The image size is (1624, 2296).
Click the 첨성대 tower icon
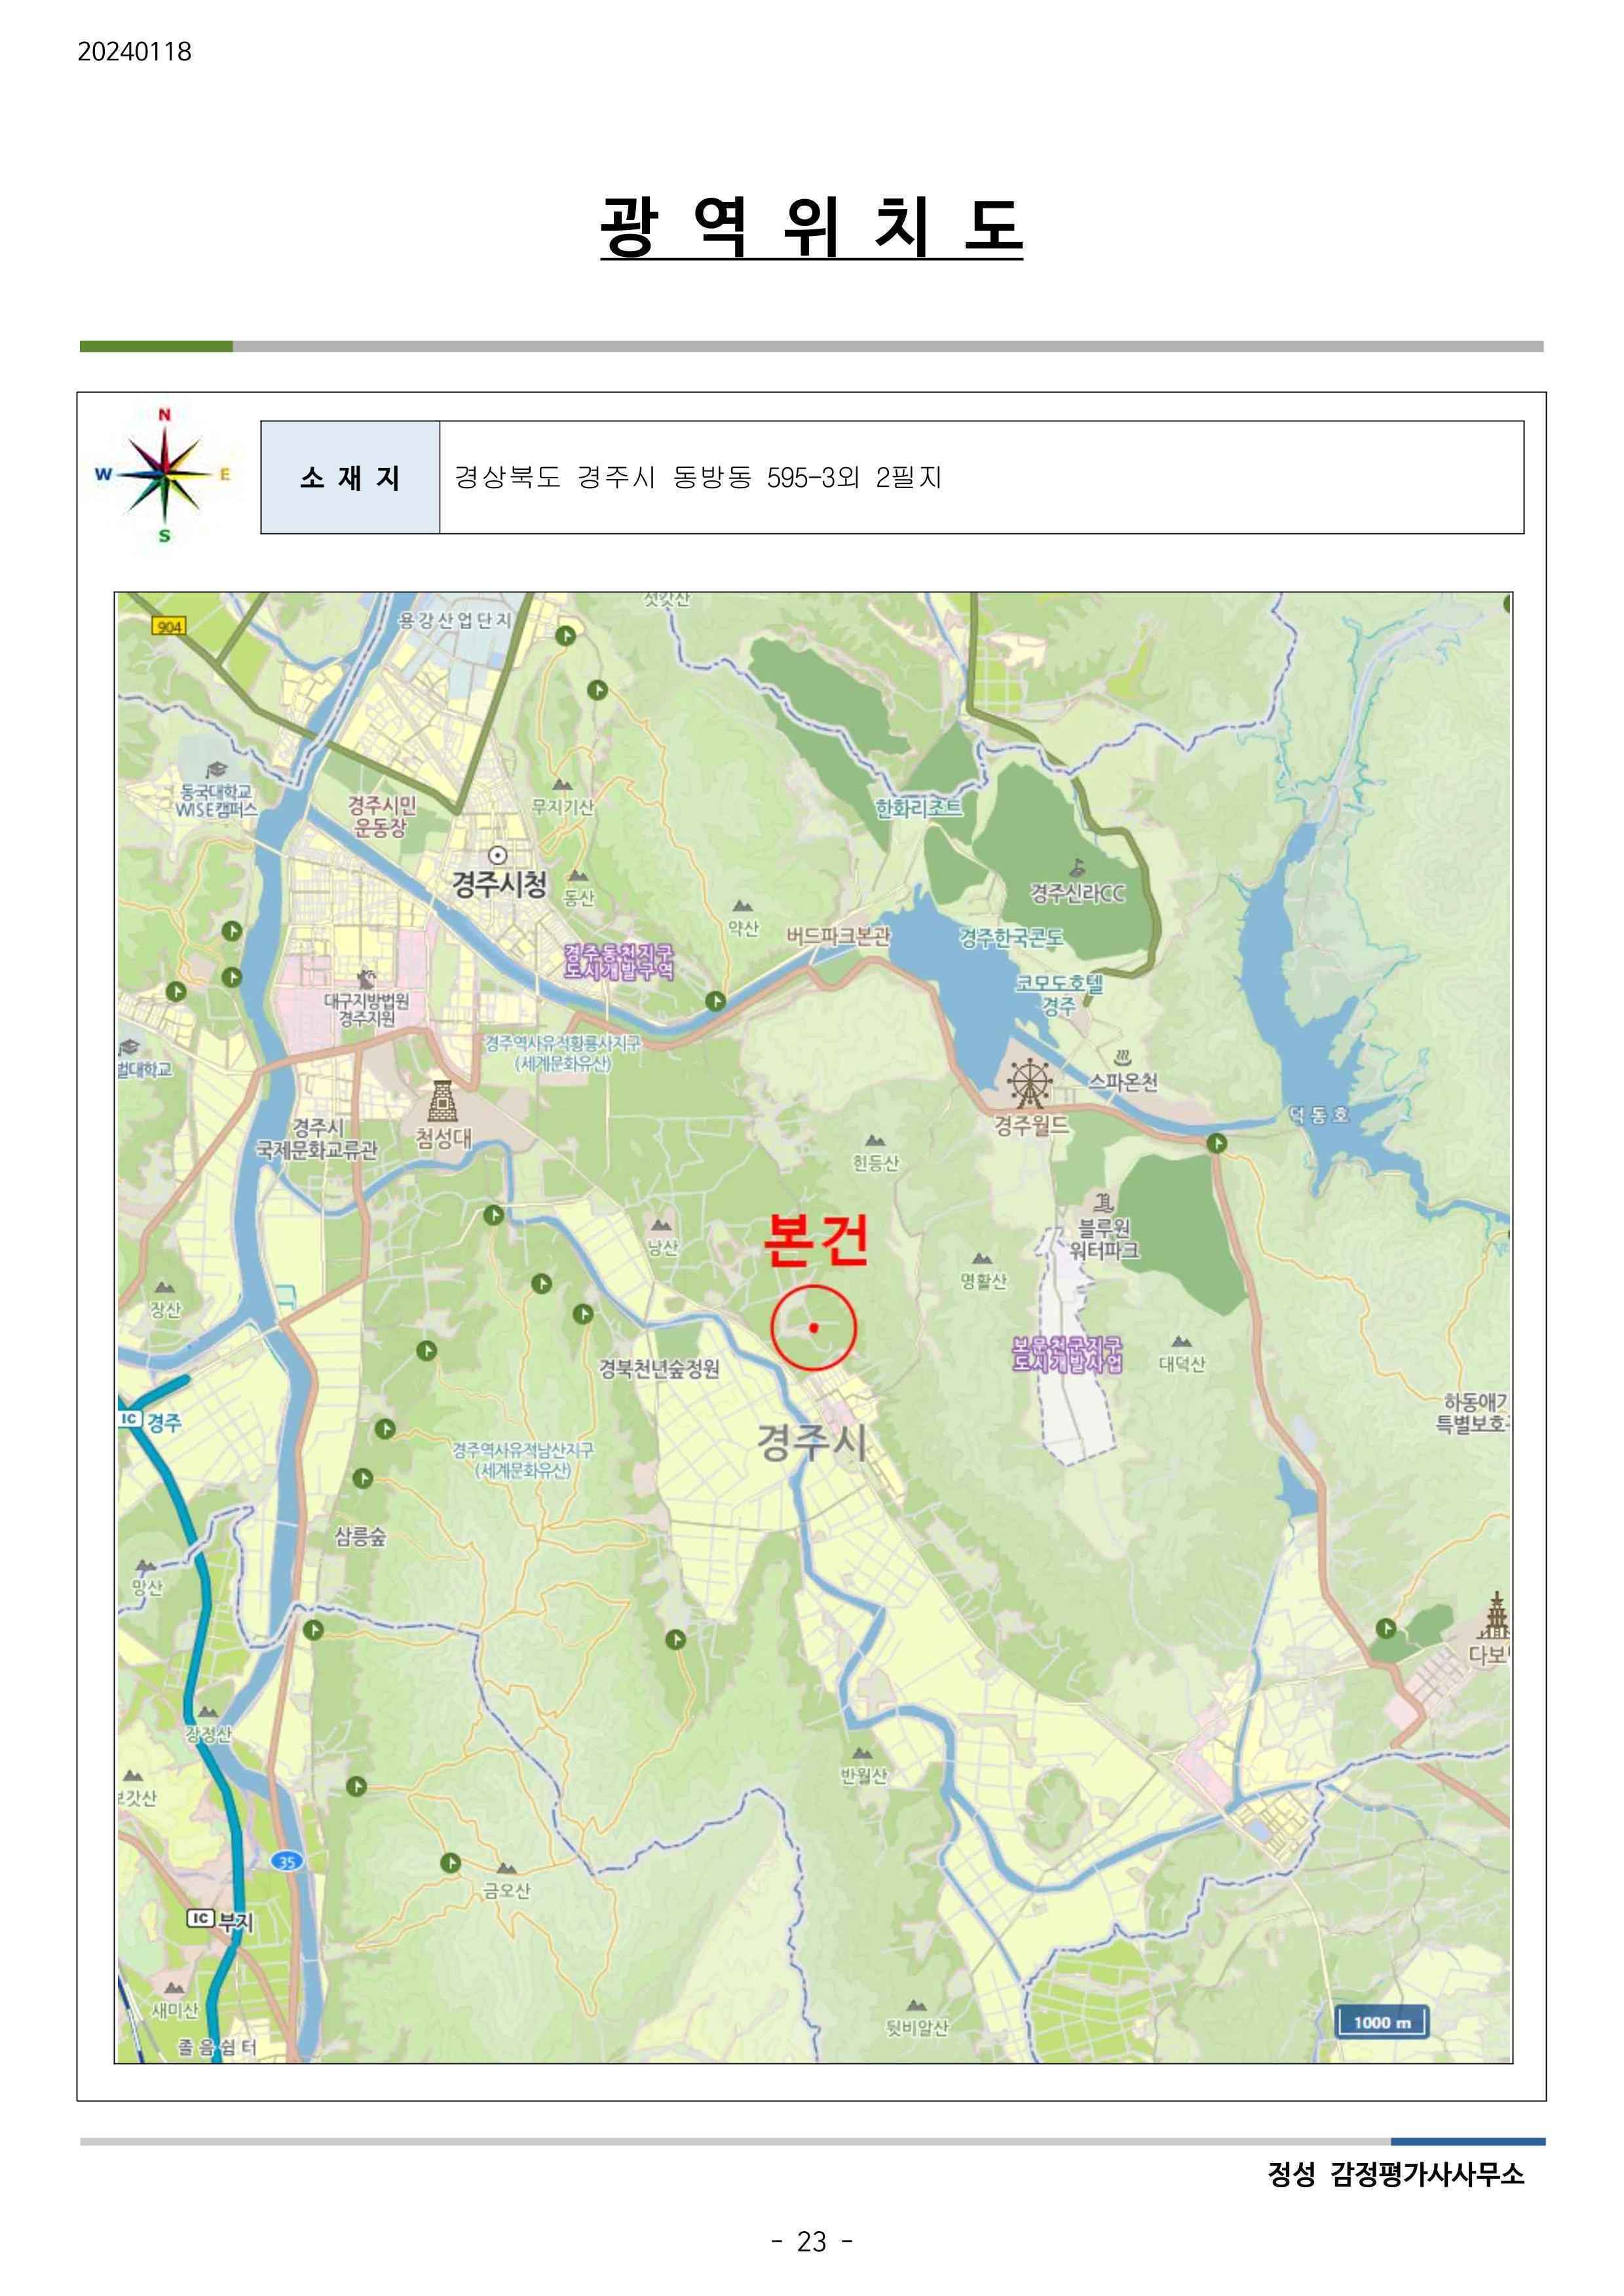(x=442, y=1100)
